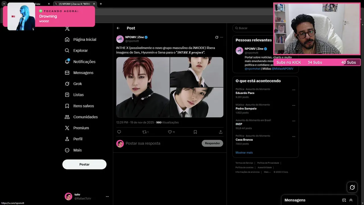
Task: Expand the Mais menu in the sidebar
Action: [x=74, y=150]
